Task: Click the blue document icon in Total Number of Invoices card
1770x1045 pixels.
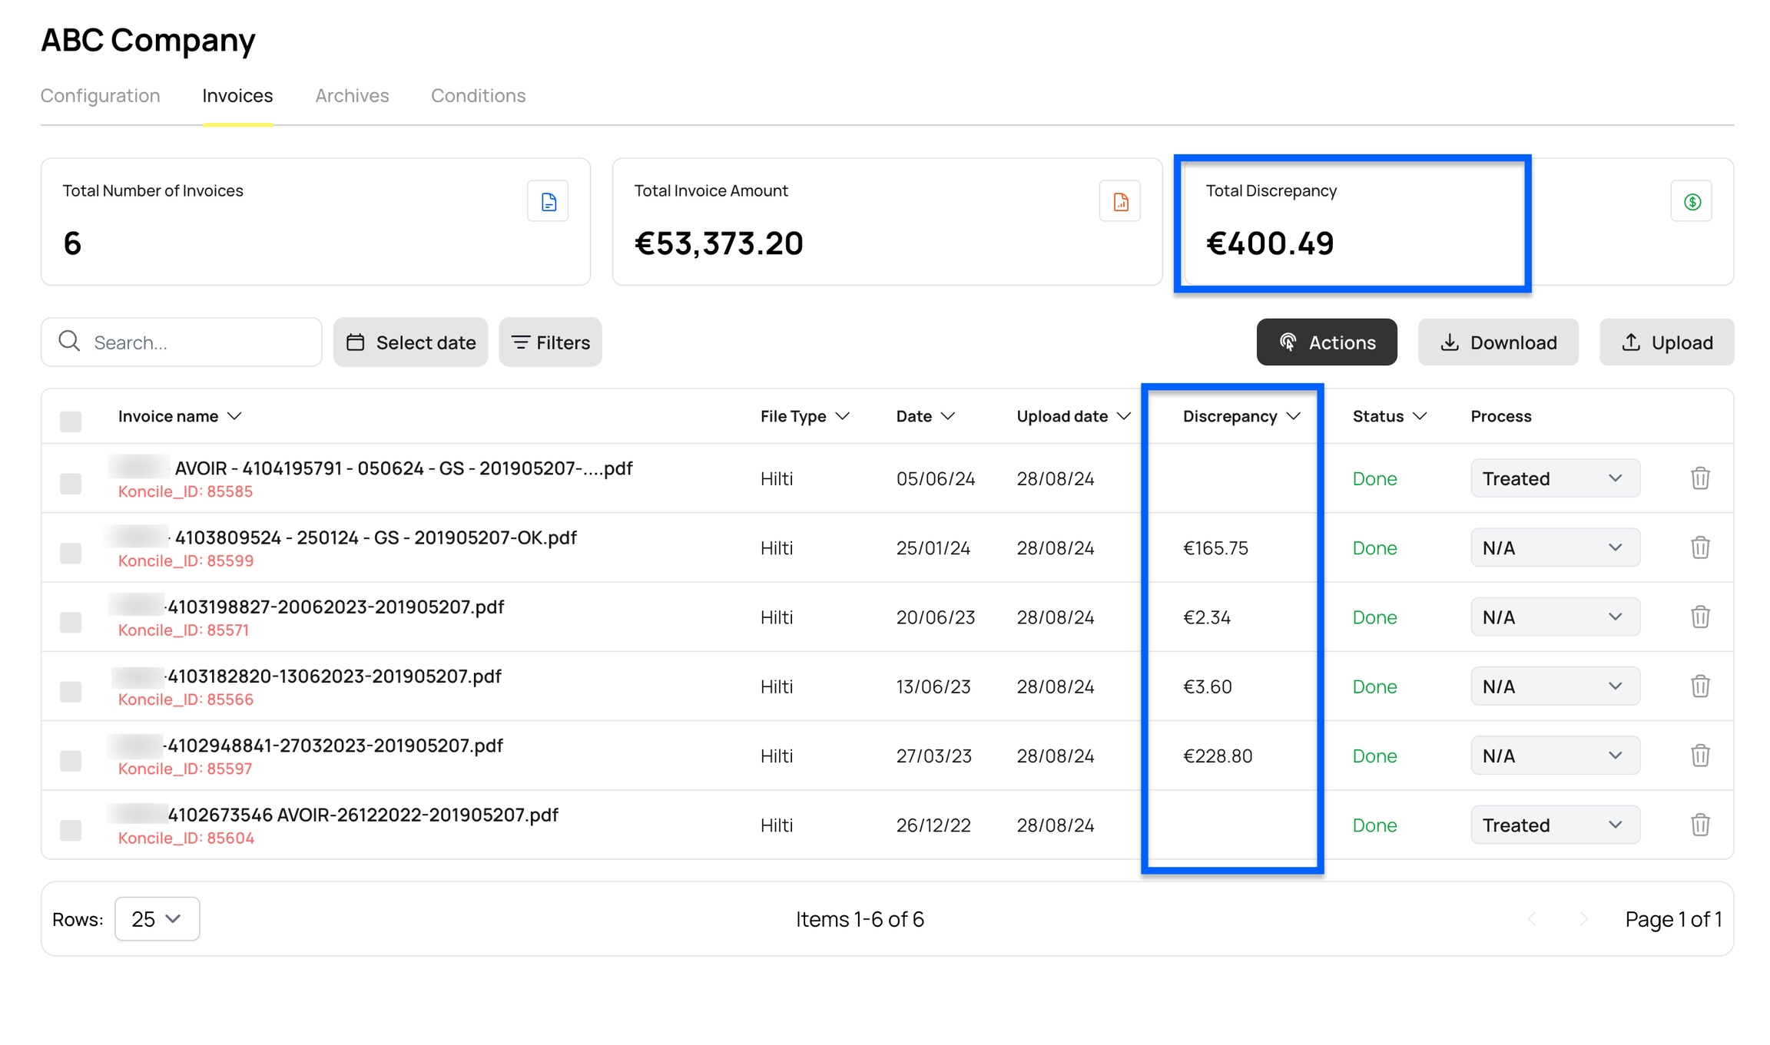Action: tap(548, 202)
